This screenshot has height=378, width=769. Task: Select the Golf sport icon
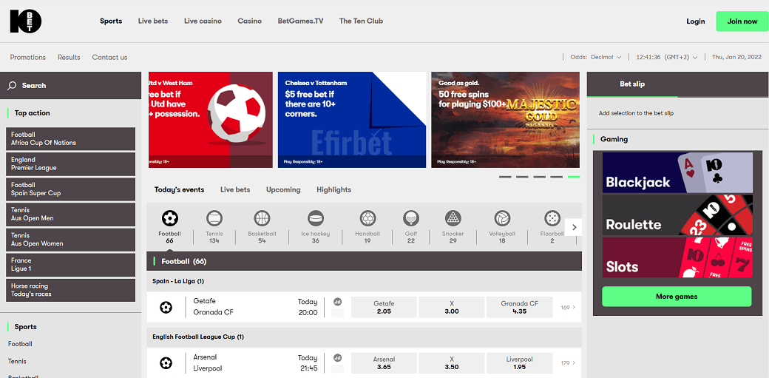pos(411,218)
